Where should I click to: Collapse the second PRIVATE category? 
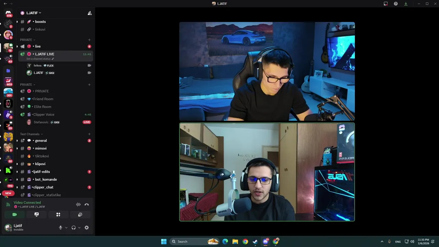[27, 84]
